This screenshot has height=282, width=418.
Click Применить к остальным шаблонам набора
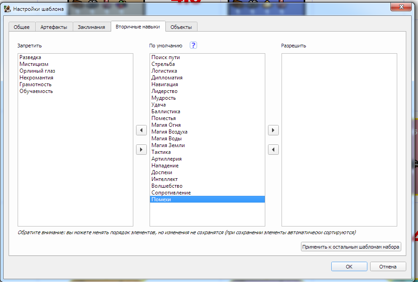pyautogui.click(x=351, y=247)
